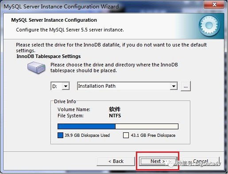Click the Drive Info group label
The height and width of the screenshot is (174, 228).
(65, 101)
